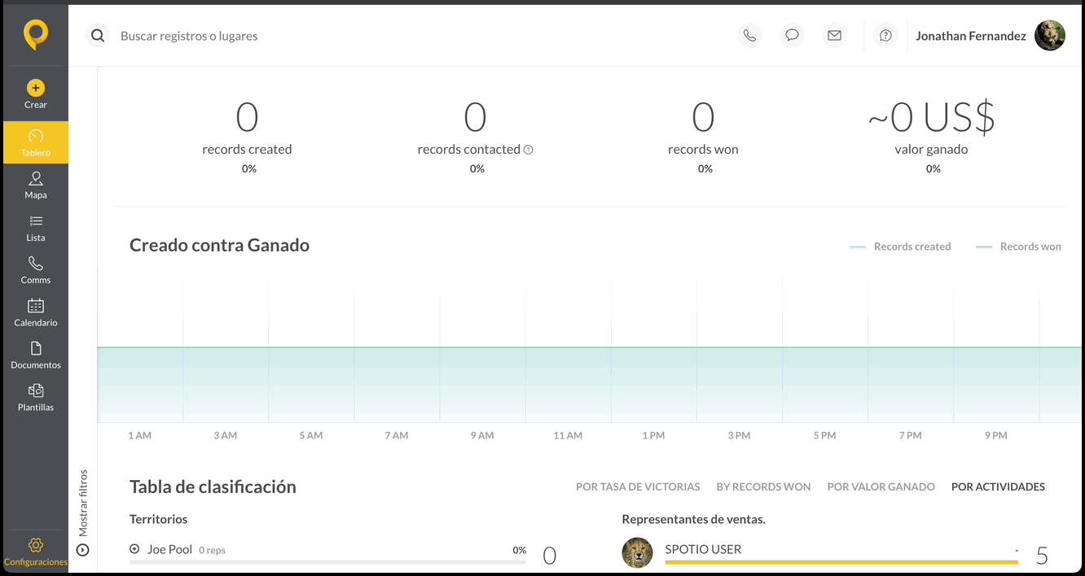Open the phone calls icon in the header
Screen dimensions: 1085x576
[749, 35]
